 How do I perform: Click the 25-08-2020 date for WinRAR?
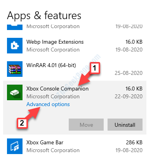pyautogui.click(x=129, y=73)
